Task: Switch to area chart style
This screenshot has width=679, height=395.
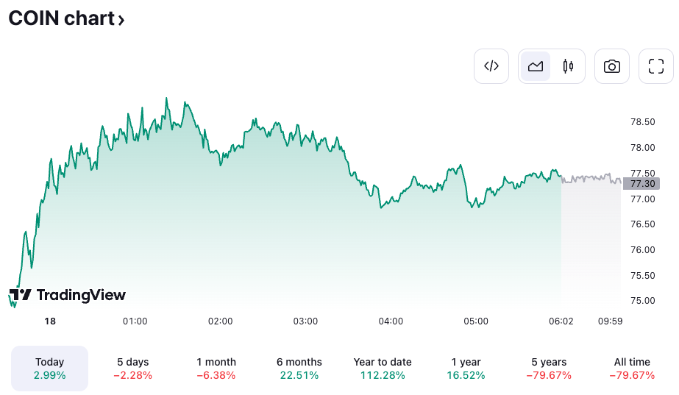Action: (536, 66)
